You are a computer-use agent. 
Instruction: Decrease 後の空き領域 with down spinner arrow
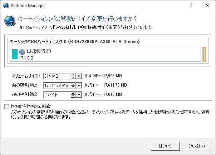click(73, 96)
